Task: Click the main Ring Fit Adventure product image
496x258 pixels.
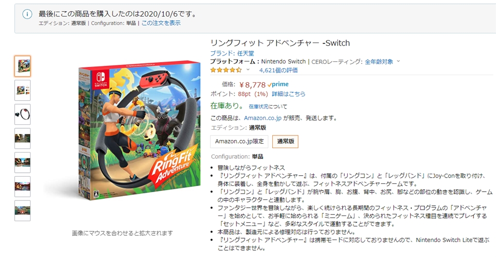Action: [x=139, y=131]
